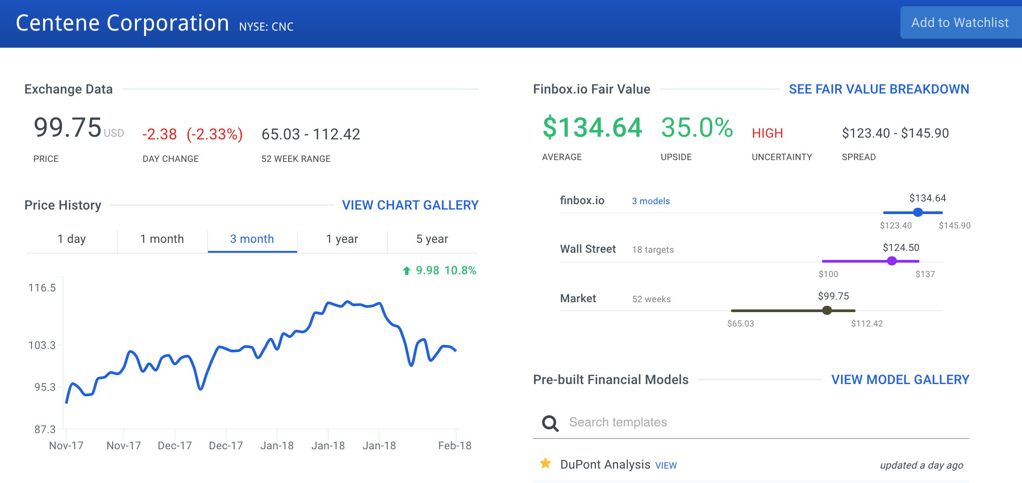This screenshot has width=1022, height=483.
Task: Click the -2.38 (-2.33%) day change
Action: [x=192, y=134]
